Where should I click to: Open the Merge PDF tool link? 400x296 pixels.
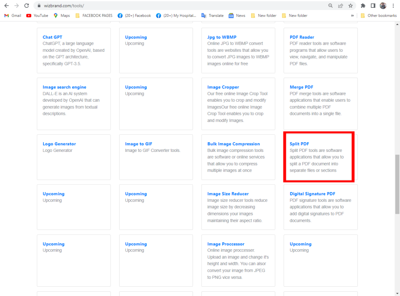301,87
